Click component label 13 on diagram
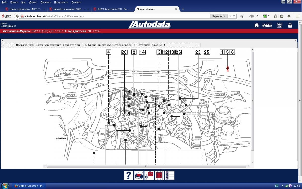Screen dimensions: 302x189 172,52
